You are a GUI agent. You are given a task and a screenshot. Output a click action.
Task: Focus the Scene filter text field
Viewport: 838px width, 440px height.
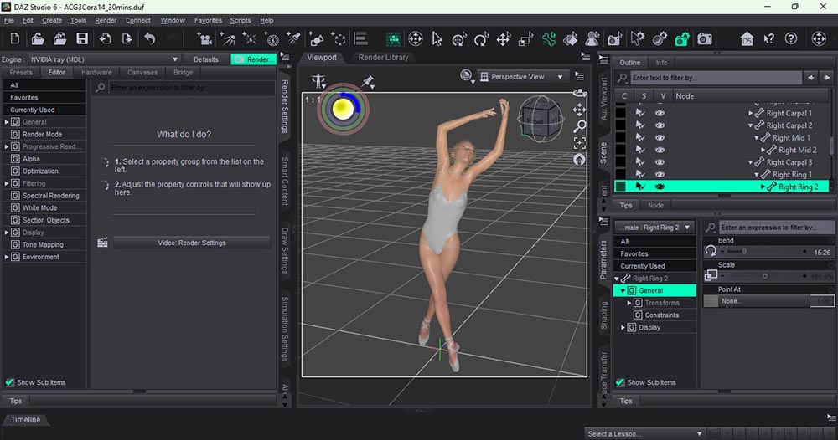pos(716,78)
